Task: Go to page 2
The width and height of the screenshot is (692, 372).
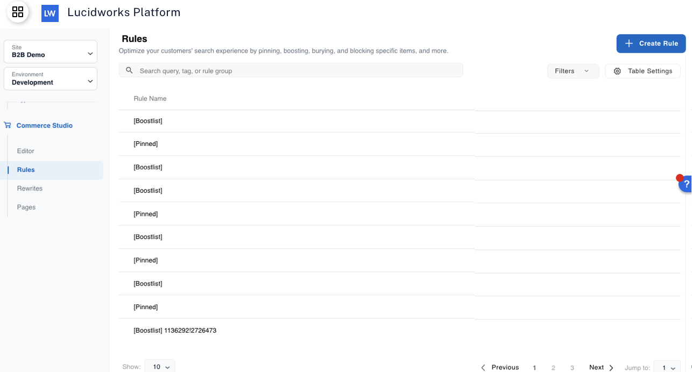Action: tap(553, 368)
